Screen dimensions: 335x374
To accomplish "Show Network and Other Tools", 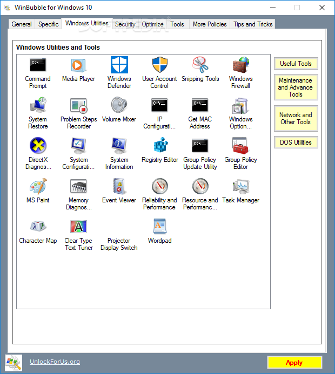I will pyautogui.click(x=296, y=118).
